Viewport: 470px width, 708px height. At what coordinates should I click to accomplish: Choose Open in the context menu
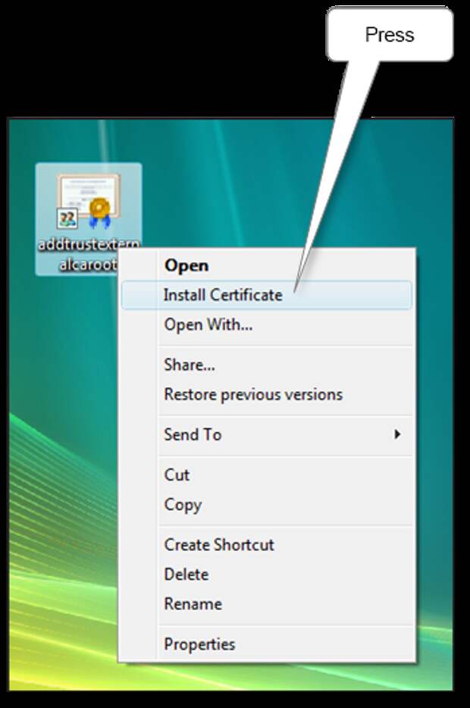point(267,265)
